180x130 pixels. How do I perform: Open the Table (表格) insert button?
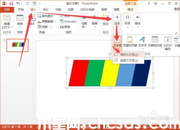coord(20,21)
